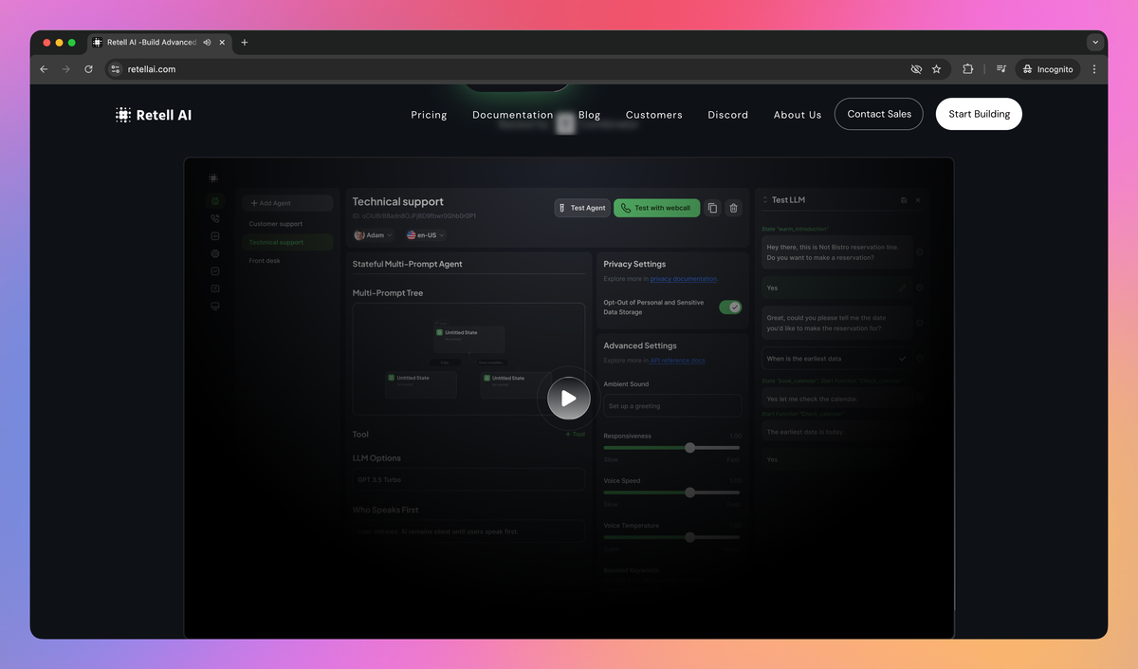Toggle Opt-Out of Personal Data Storage
Viewport: 1138px width, 669px height.
(730, 307)
